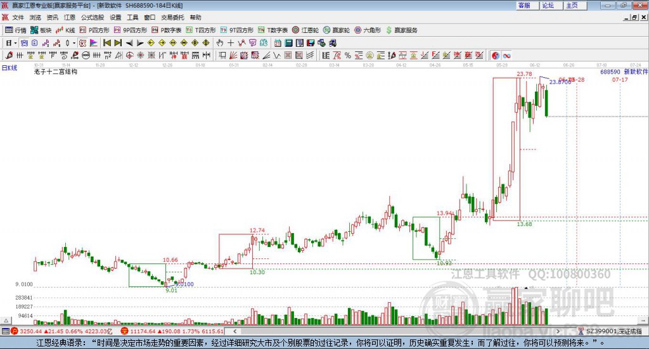The image size is (649, 349).
Task: Click horizontal scrollbar left arrow
Action: click(x=235, y=331)
